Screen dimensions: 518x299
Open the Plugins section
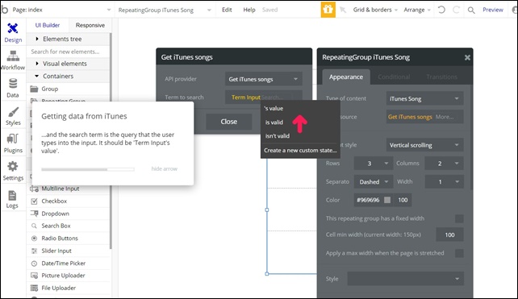(x=13, y=143)
